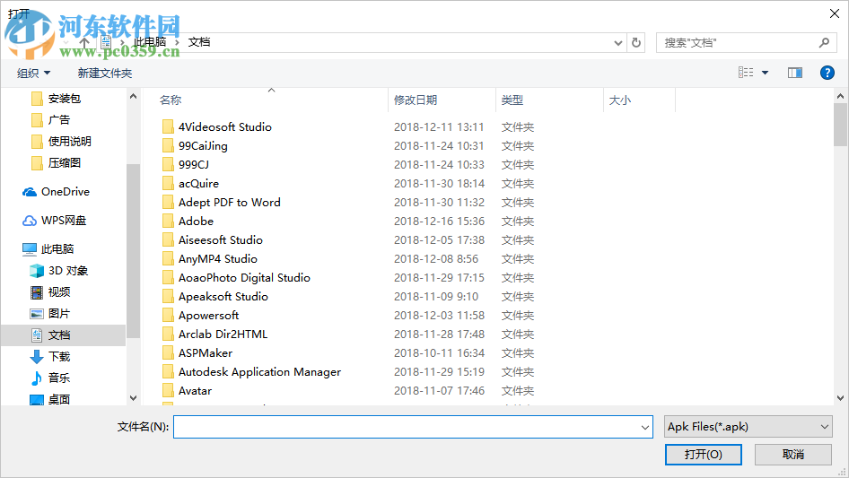The width and height of the screenshot is (849, 478).
Task: Open the 组织 dropdown menu
Action: click(x=33, y=73)
